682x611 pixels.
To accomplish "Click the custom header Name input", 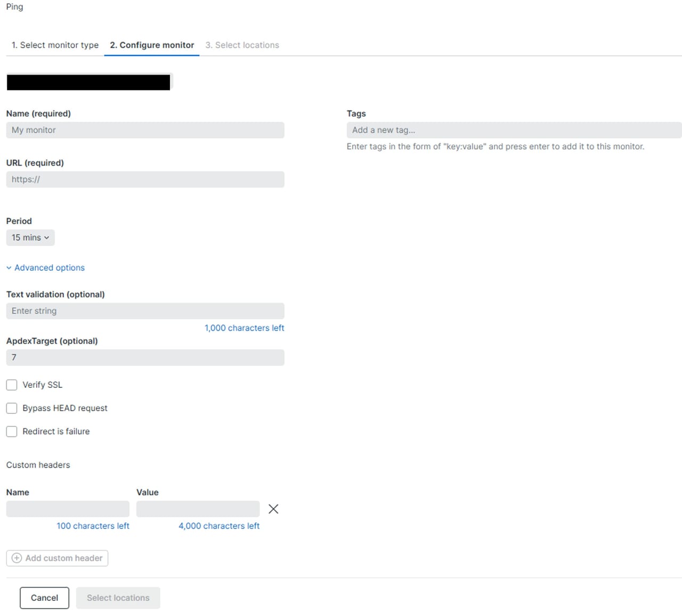I will [x=68, y=509].
